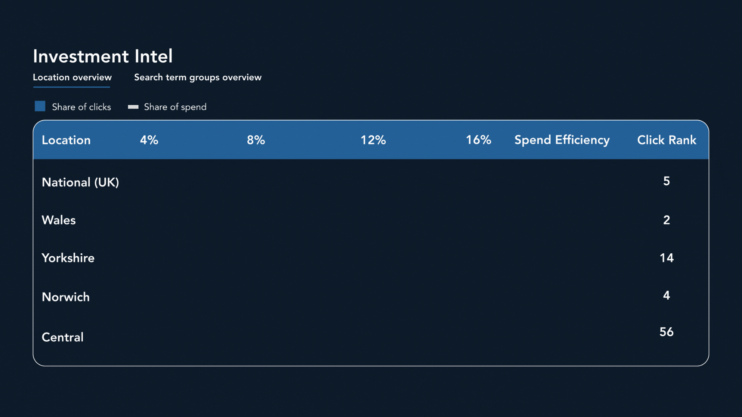742x417 pixels.
Task: Click the white Share of spend swatch
Action: pyautogui.click(x=133, y=107)
